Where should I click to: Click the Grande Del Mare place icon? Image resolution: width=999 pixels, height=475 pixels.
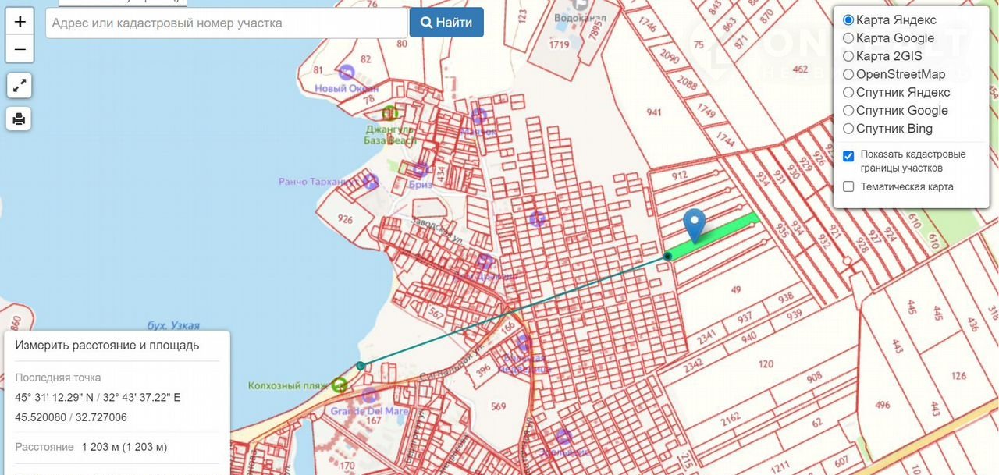(x=368, y=397)
